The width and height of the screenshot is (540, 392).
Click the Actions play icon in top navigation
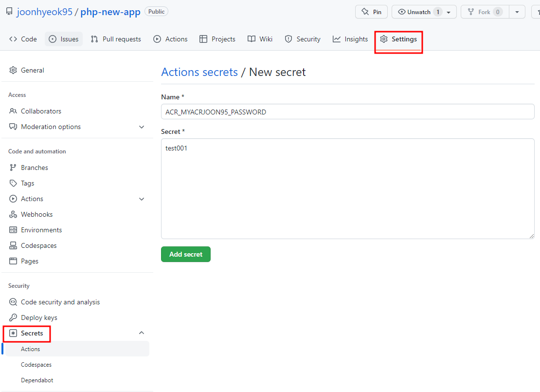[x=157, y=39]
